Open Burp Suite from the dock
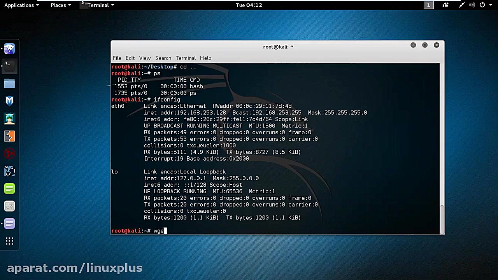 pyautogui.click(x=9, y=136)
